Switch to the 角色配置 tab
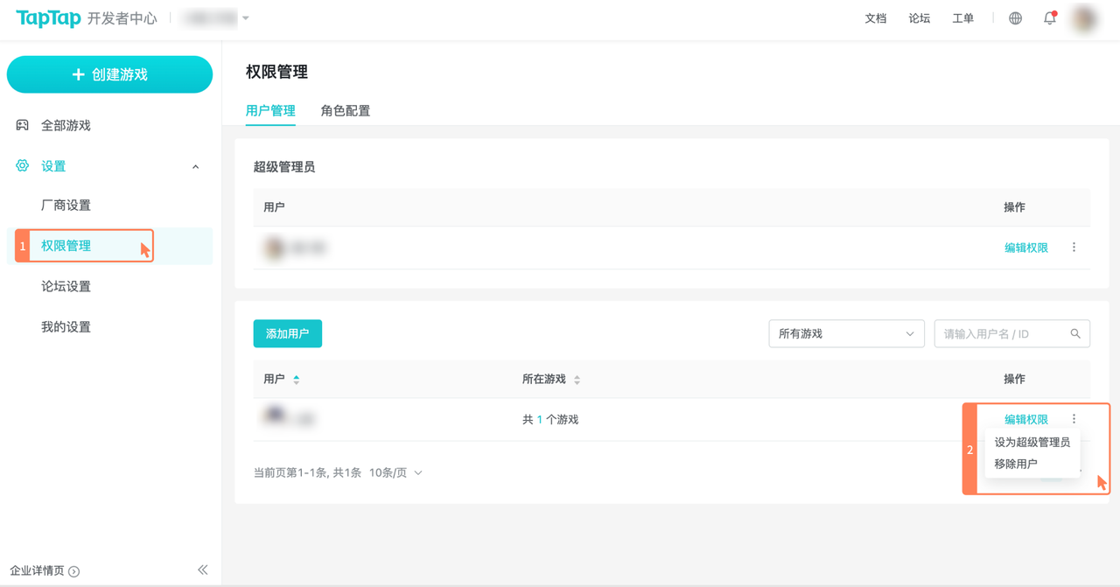The width and height of the screenshot is (1120, 587). point(346,110)
